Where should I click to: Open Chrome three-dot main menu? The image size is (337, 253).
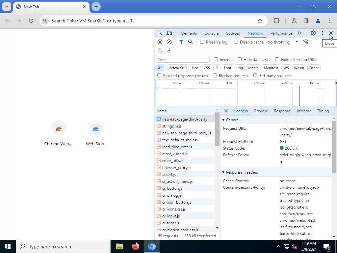[330, 21]
